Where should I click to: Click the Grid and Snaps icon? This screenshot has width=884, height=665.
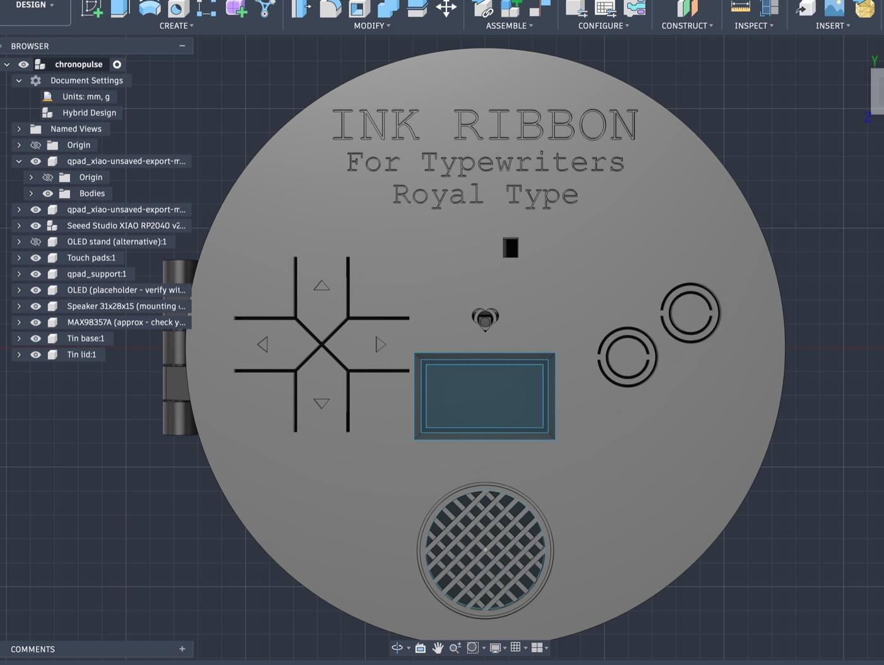(x=516, y=647)
